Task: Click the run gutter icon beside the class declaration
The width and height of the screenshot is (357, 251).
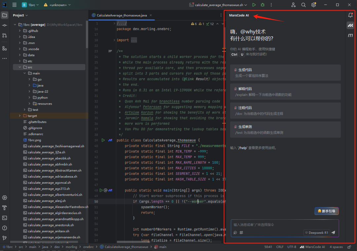Action: tap(103, 140)
